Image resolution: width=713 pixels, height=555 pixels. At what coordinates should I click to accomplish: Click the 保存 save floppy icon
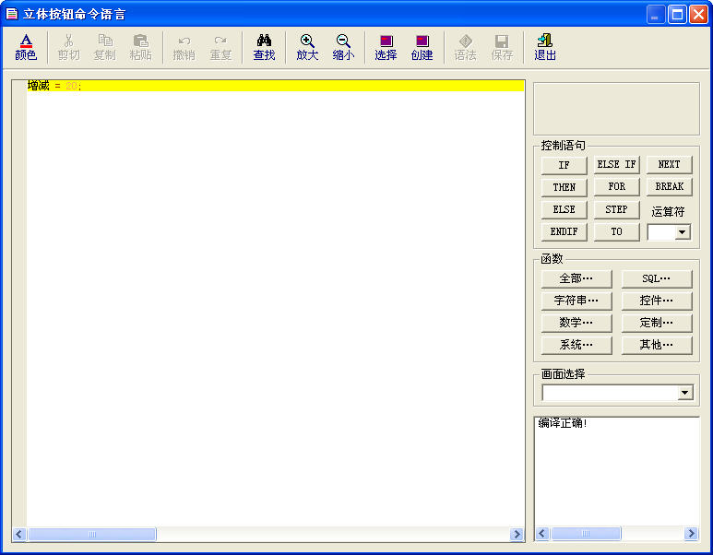(x=502, y=47)
